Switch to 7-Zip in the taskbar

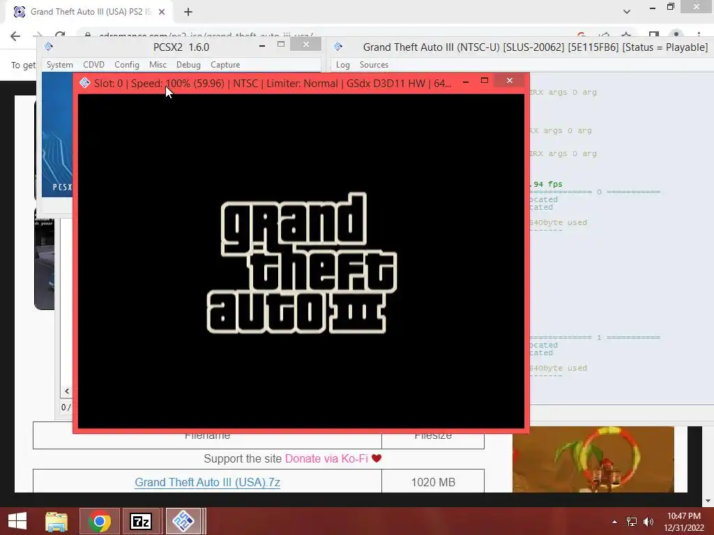click(x=140, y=521)
